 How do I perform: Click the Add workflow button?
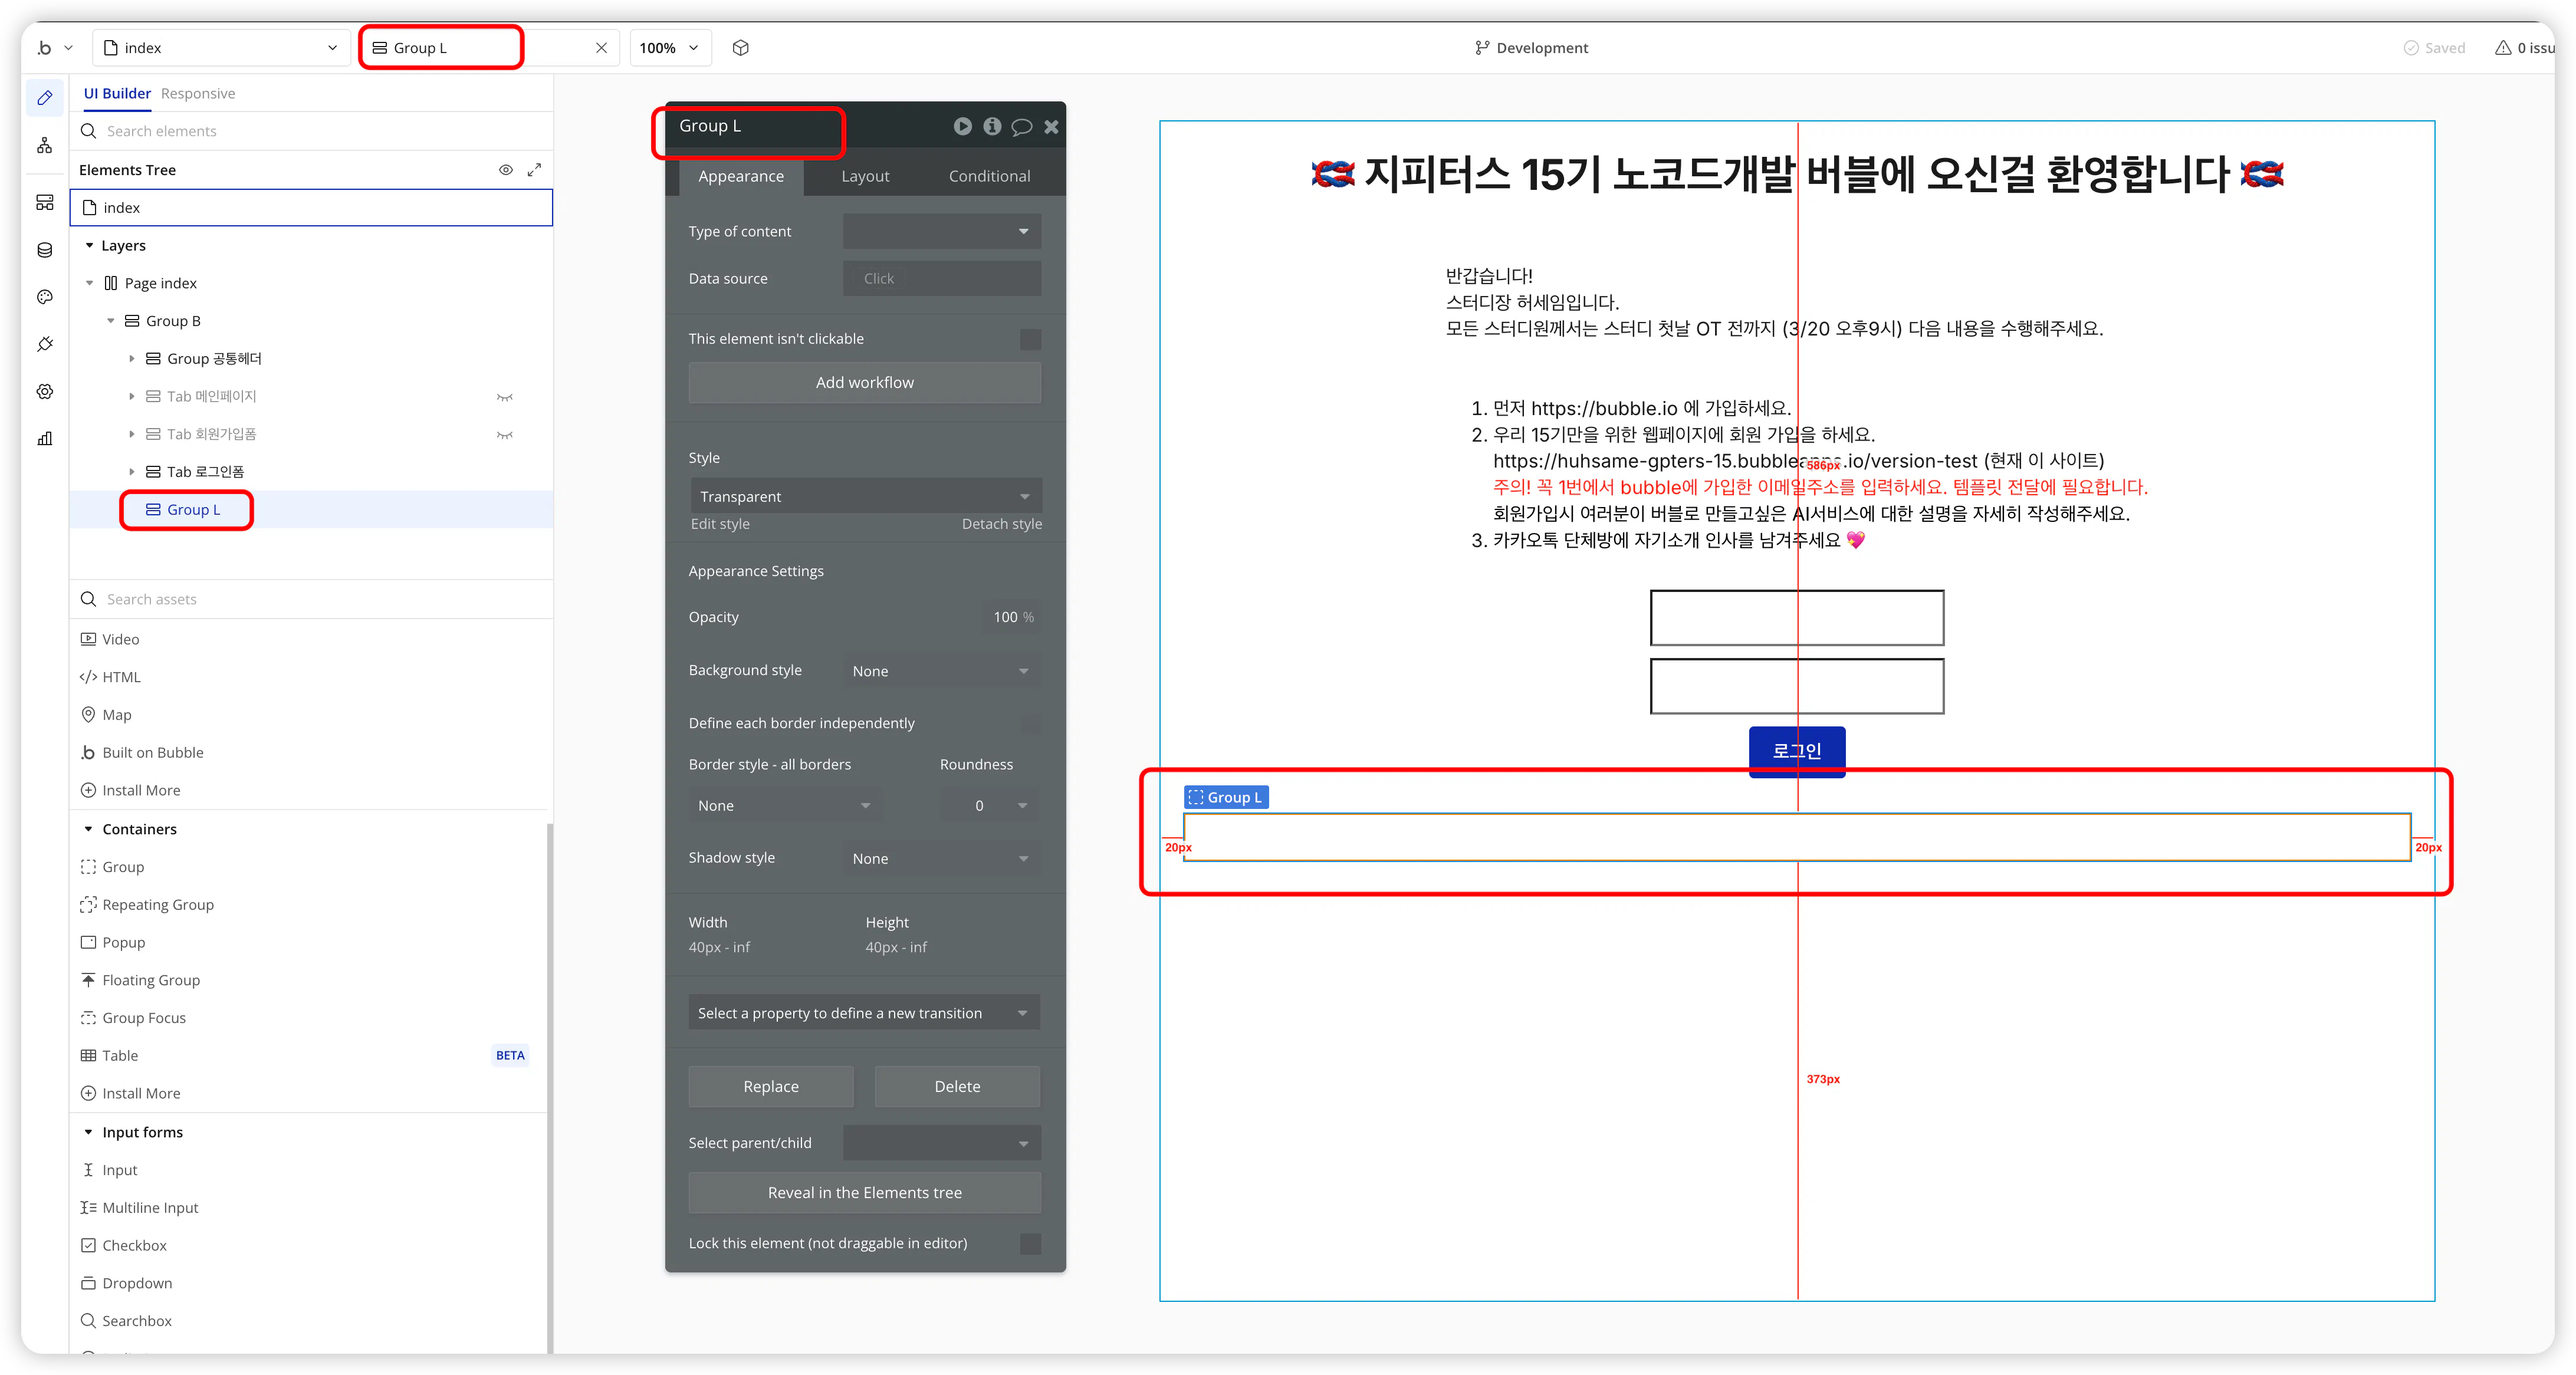point(865,383)
